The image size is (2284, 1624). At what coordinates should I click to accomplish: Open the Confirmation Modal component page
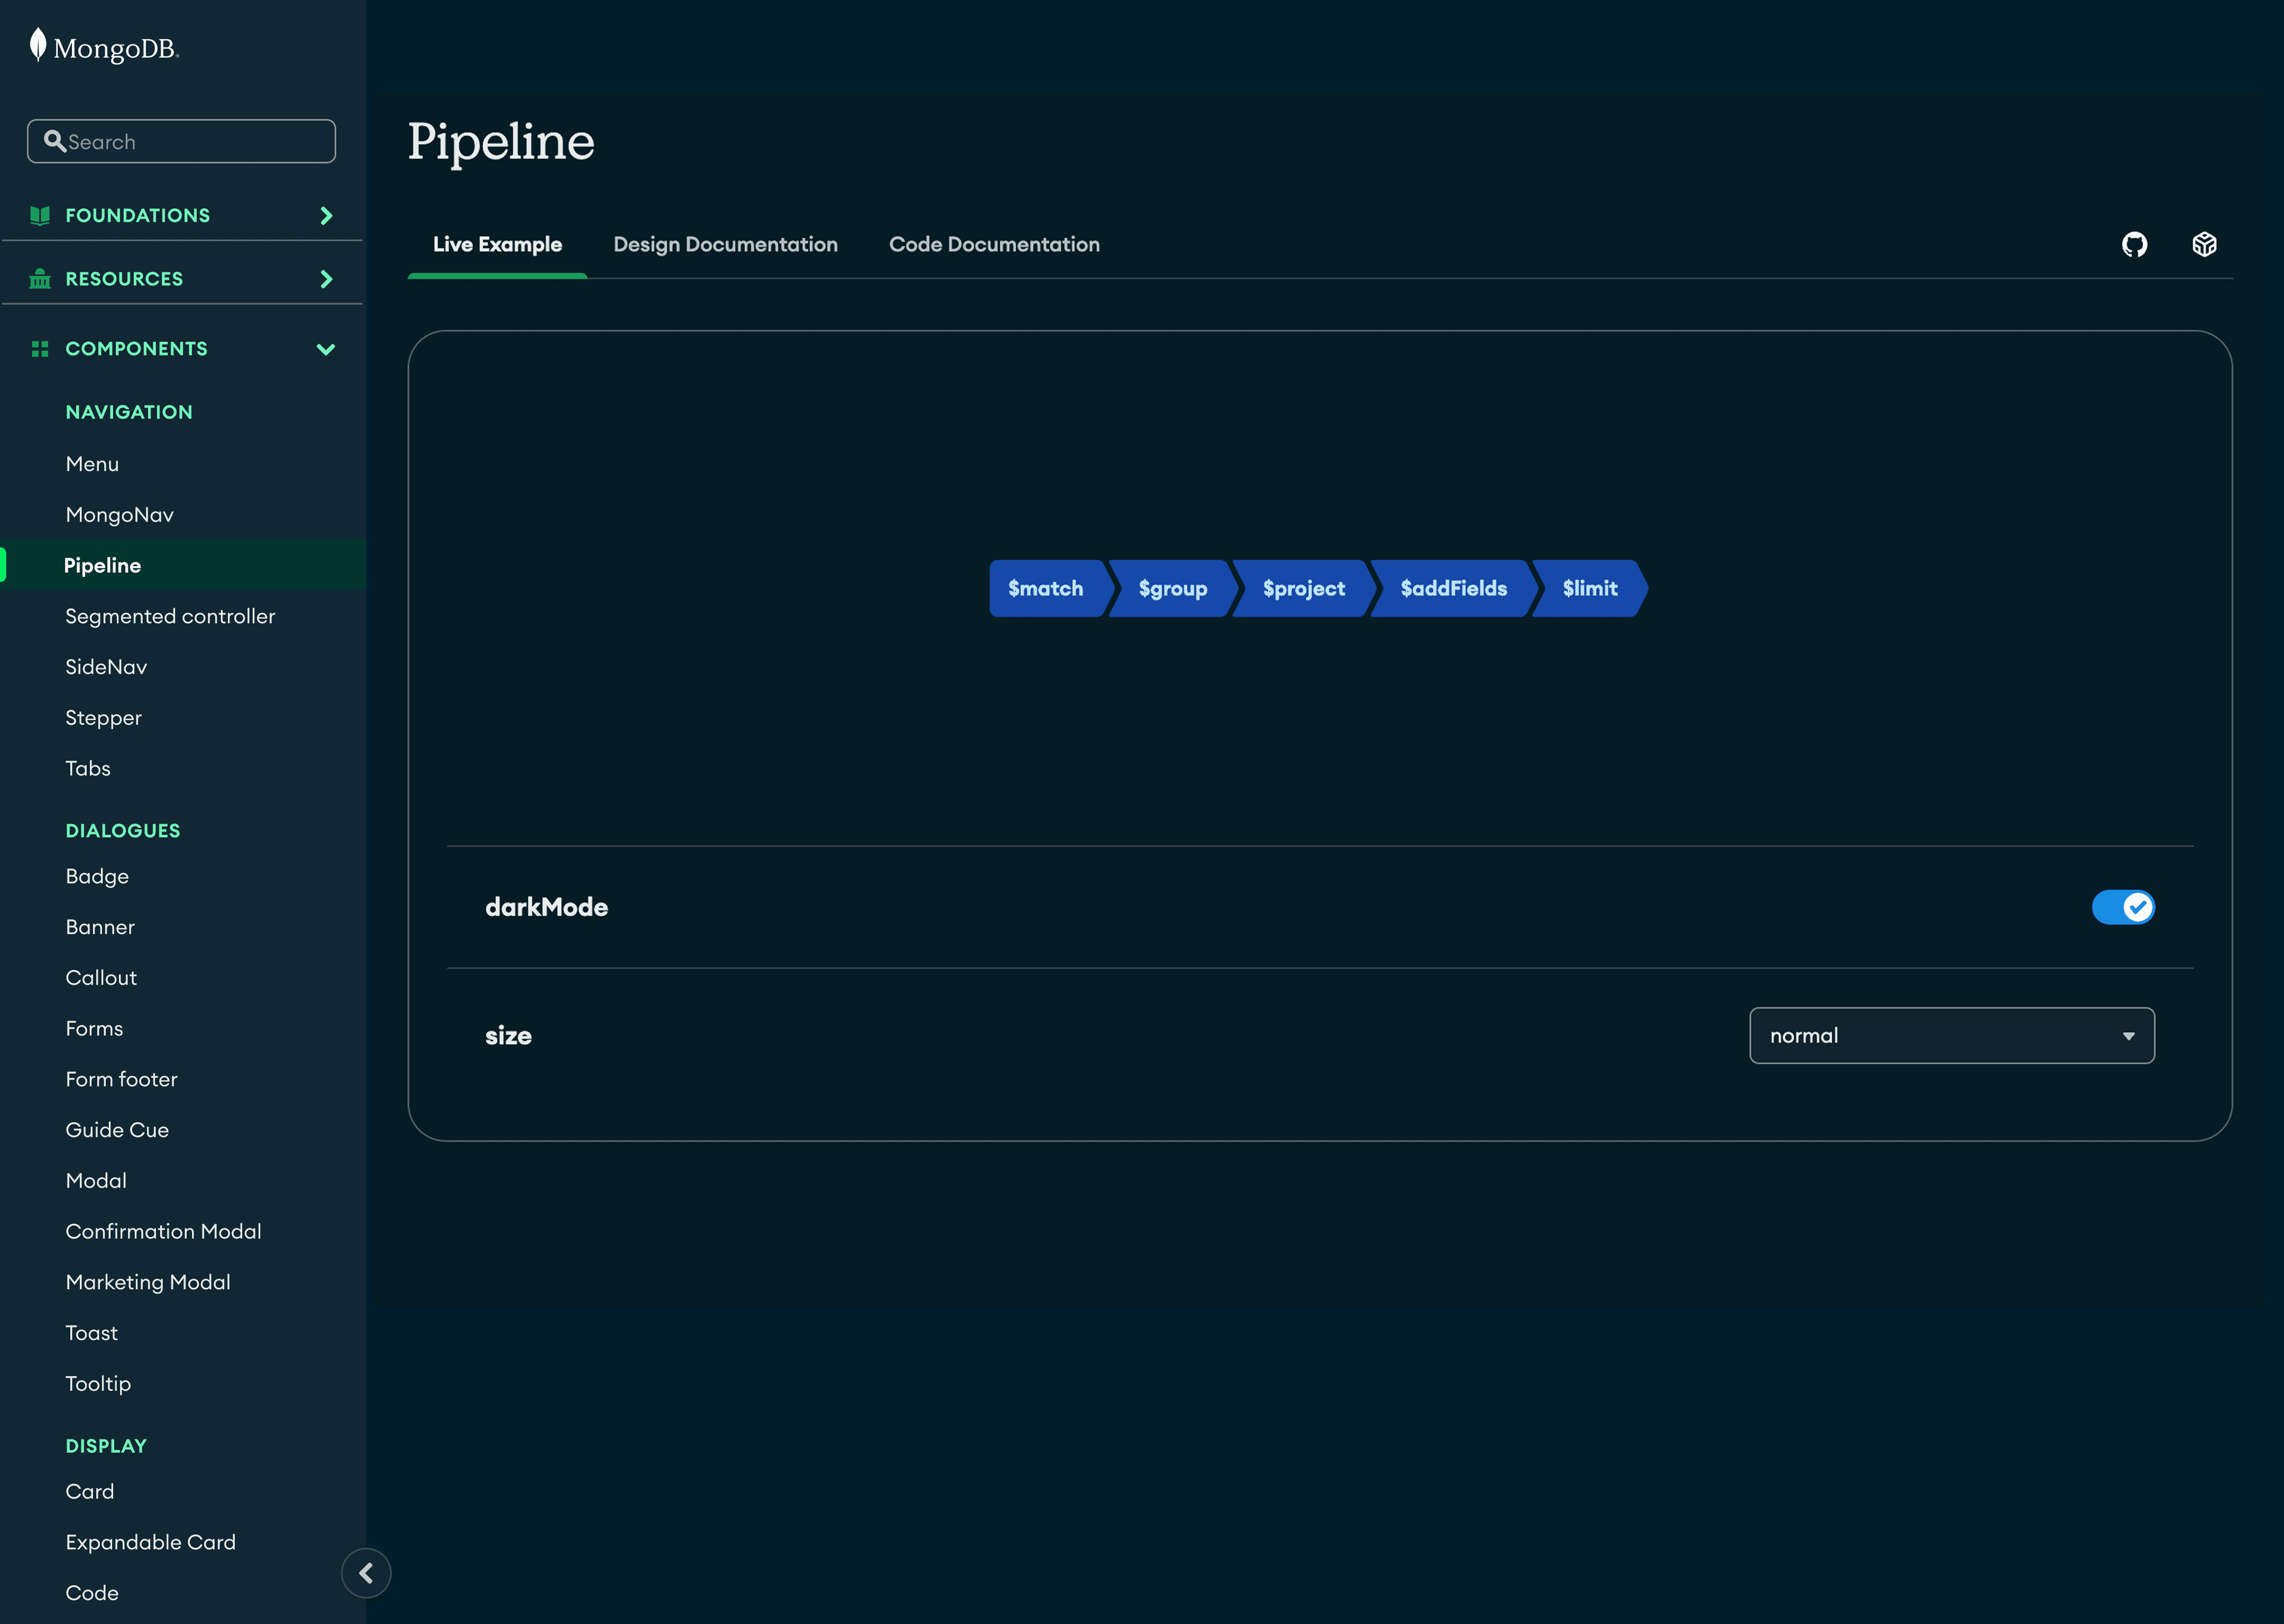click(163, 1230)
